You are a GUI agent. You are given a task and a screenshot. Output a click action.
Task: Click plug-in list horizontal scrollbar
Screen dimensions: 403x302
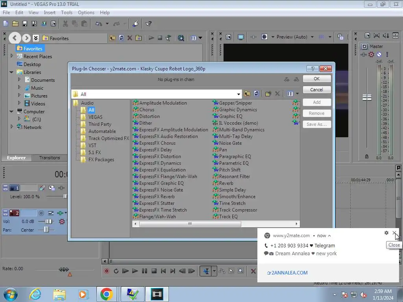click(x=190, y=224)
